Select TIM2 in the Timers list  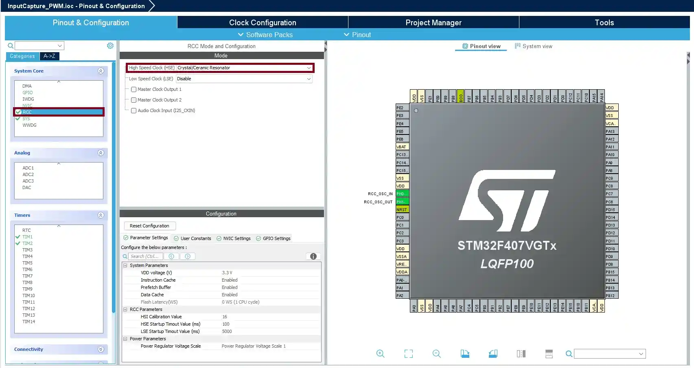tap(27, 243)
